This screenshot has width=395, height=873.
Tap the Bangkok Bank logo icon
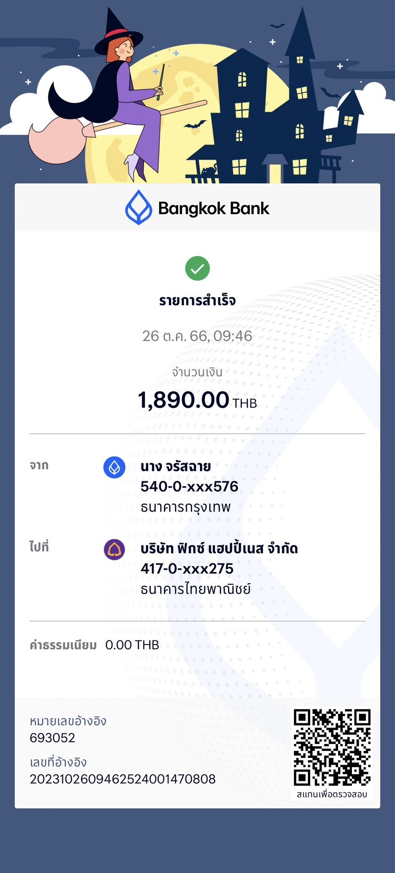tap(139, 207)
